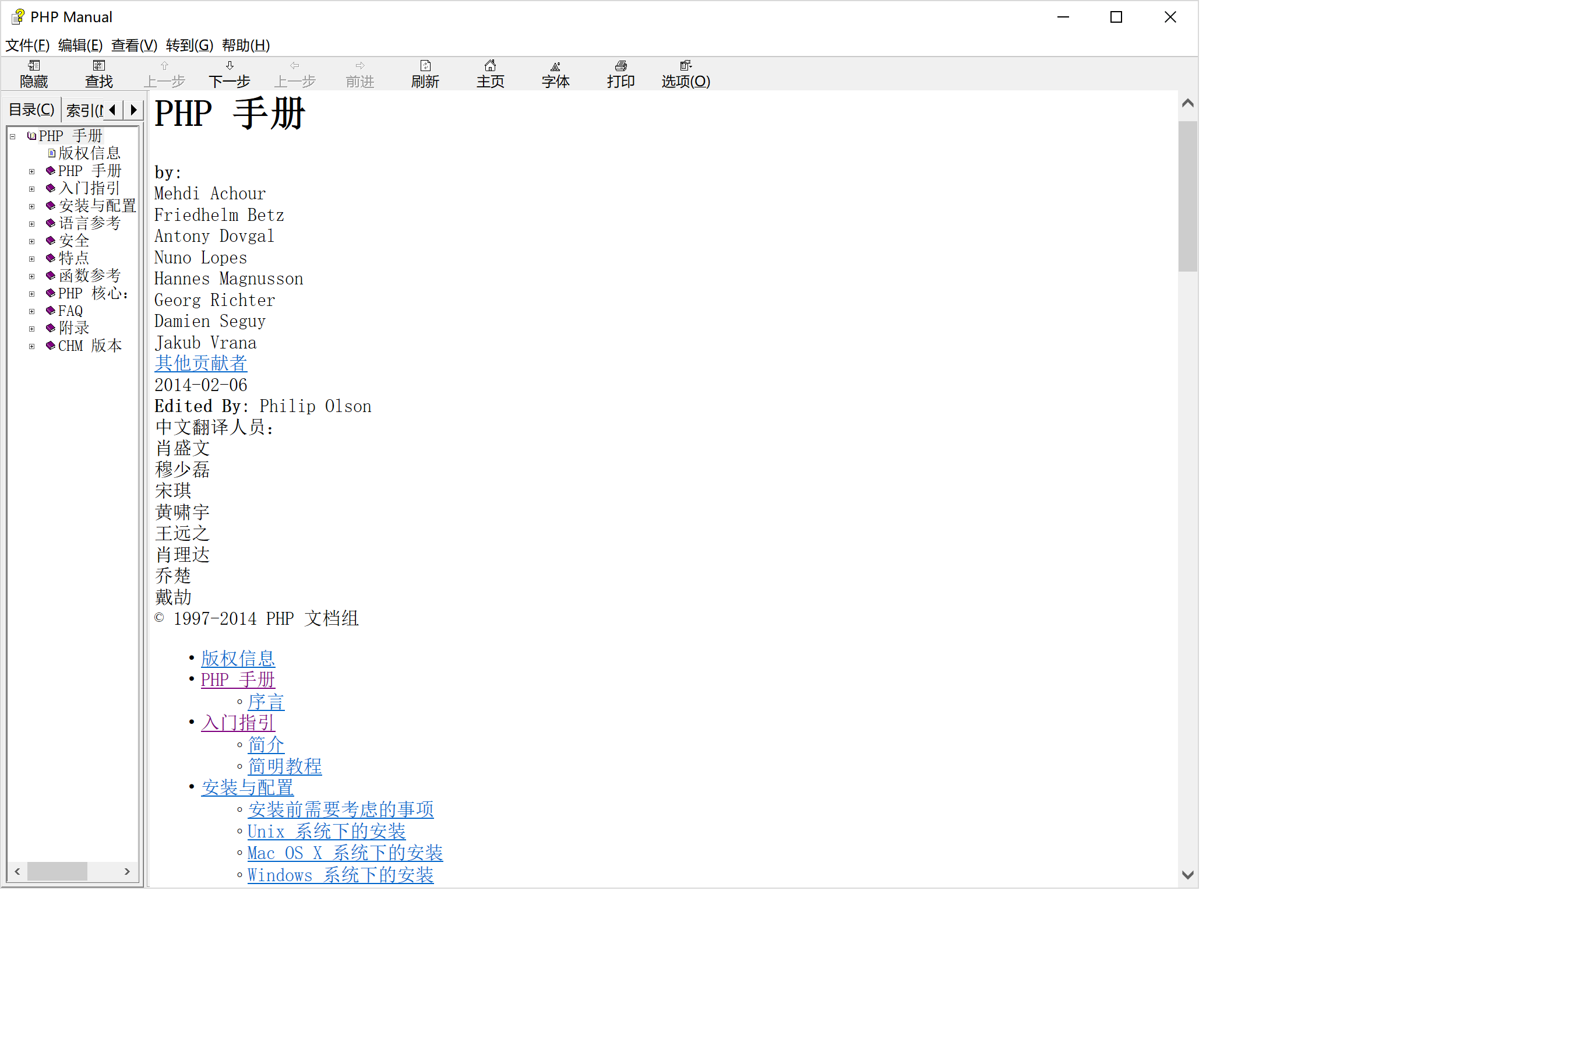The height and width of the screenshot is (1063, 1594).
Task: Click the content pane vertical scrollbar thumb
Action: (1187, 196)
